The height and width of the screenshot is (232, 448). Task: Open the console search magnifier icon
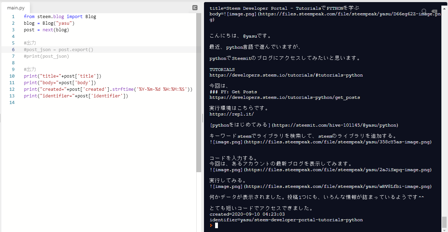(x=424, y=11)
